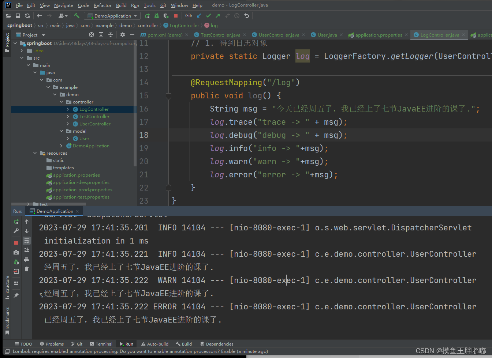Click Run with Coverage icon
This screenshot has height=358, width=492.
(166, 16)
